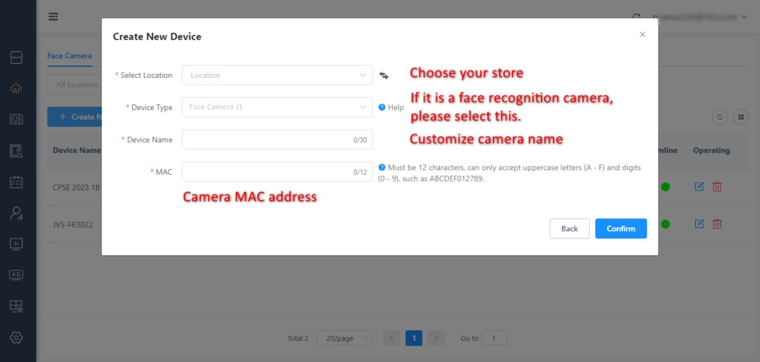Open the settings gear in sidebar
Image resolution: width=760 pixels, height=362 pixels.
tap(17, 337)
